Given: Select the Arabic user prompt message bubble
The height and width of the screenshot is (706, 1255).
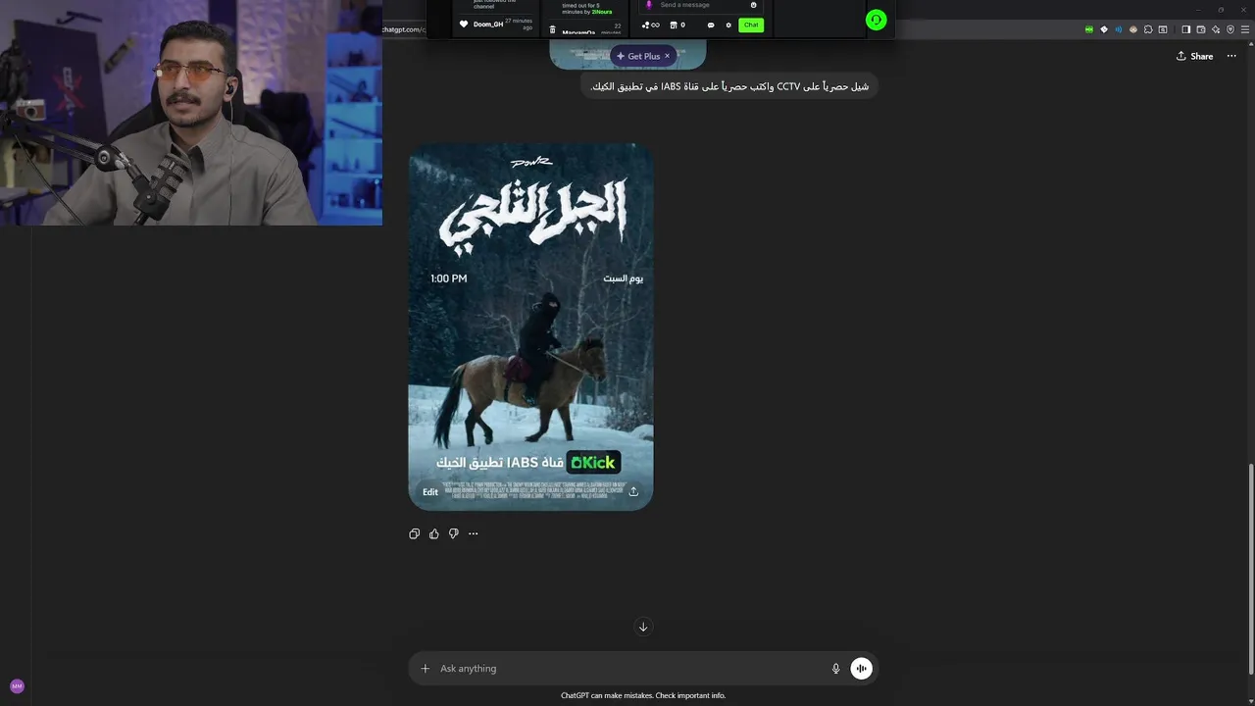Looking at the screenshot, I should [x=729, y=86].
